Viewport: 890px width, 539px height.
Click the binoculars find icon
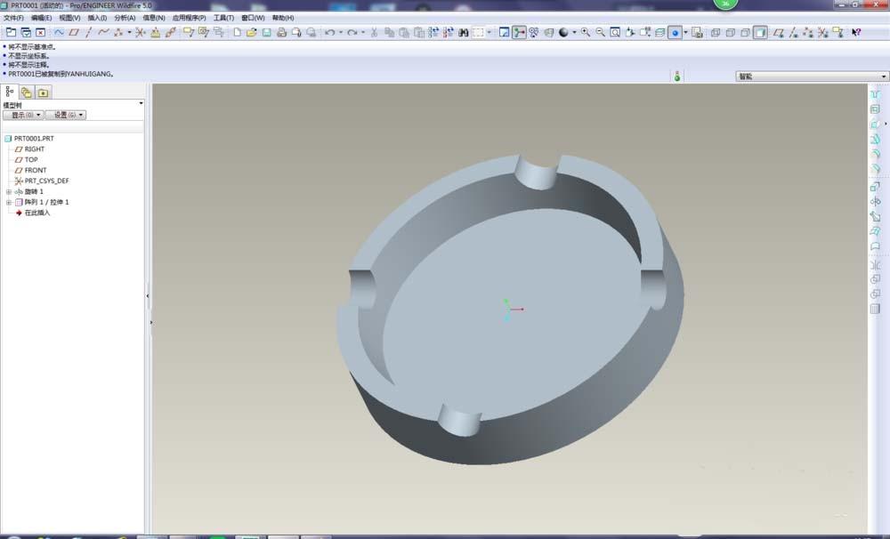[x=464, y=32]
